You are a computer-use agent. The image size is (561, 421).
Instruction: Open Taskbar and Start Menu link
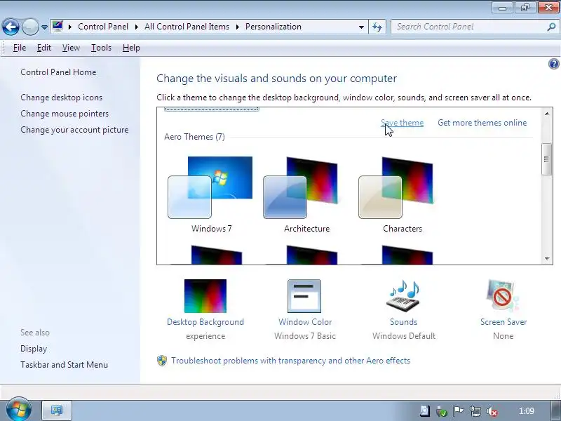(64, 365)
